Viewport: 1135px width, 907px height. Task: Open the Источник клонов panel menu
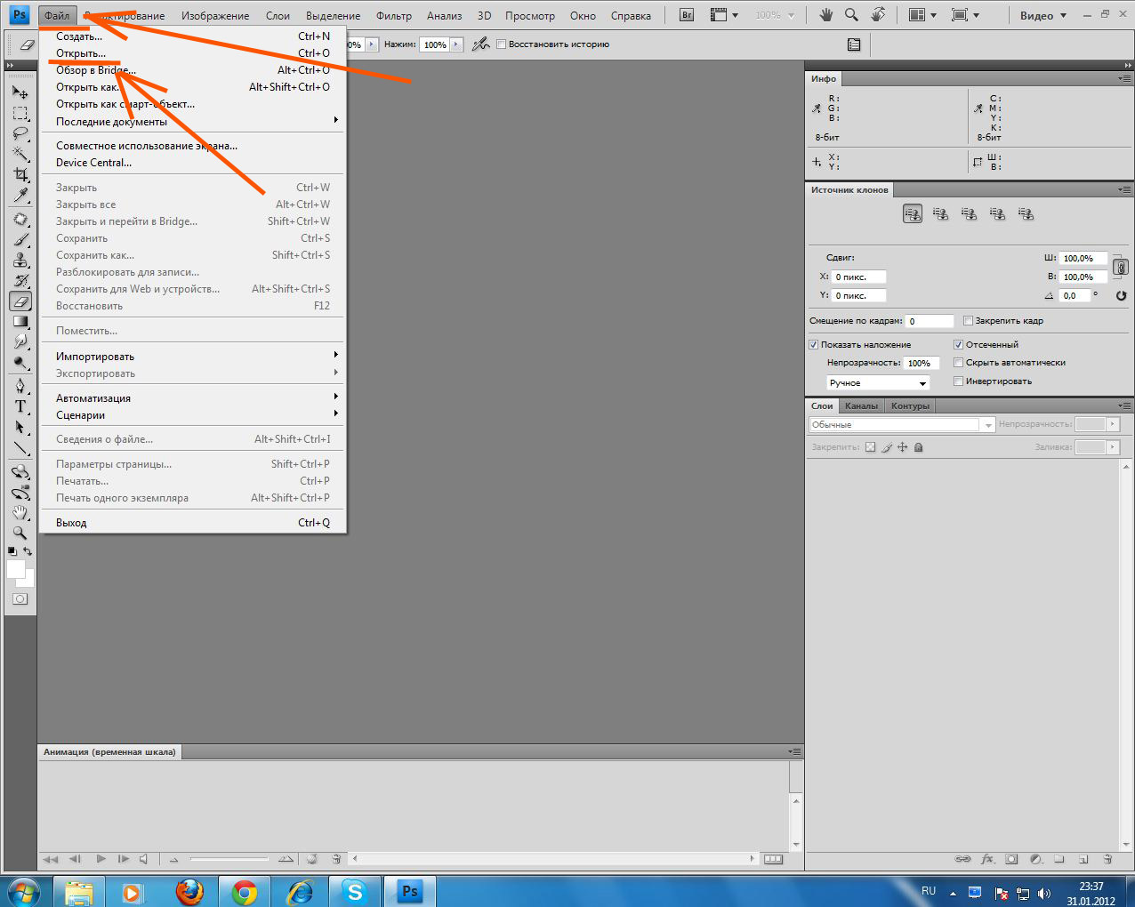(x=1124, y=189)
